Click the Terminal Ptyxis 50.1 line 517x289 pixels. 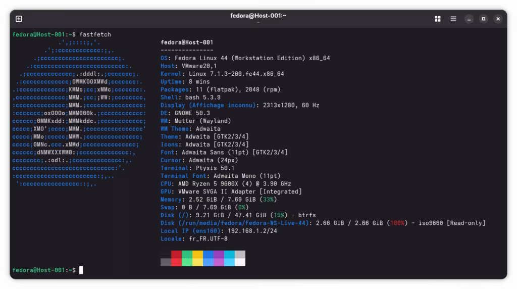tap(197, 168)
